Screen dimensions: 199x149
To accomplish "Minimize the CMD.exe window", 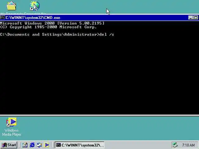I will click(191, 18).
